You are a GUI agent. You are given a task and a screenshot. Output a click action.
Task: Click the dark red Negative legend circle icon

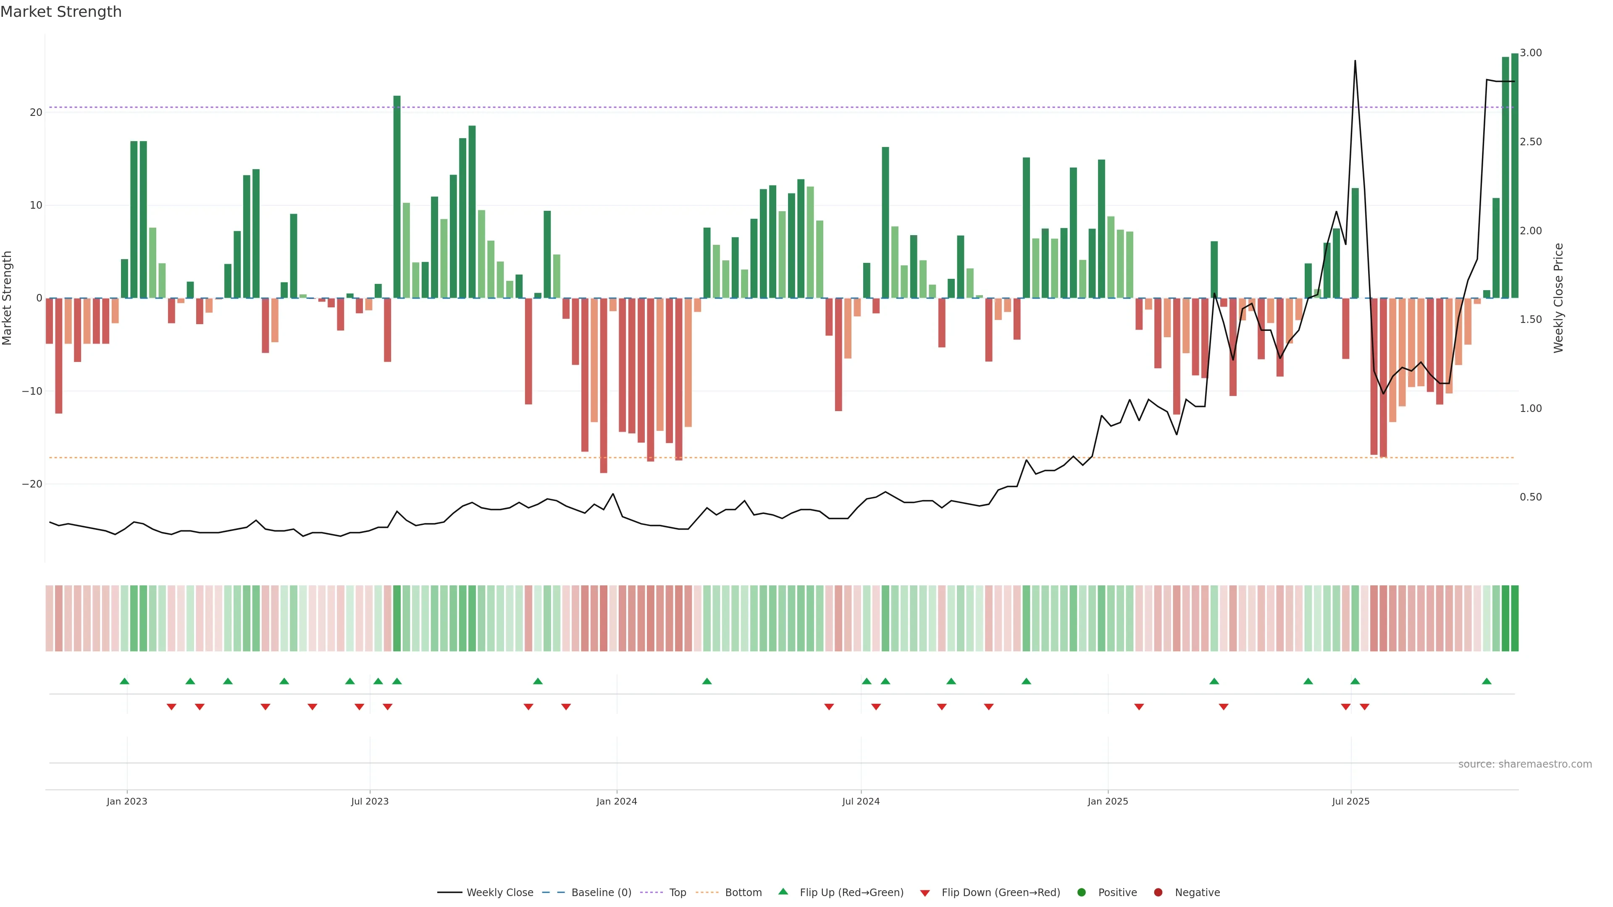point(1158,893)
